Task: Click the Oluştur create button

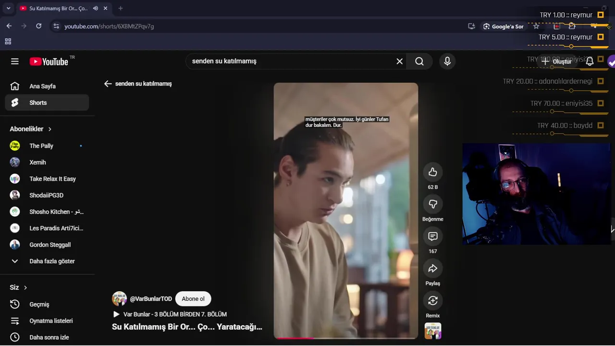Action: pos(556,62)
